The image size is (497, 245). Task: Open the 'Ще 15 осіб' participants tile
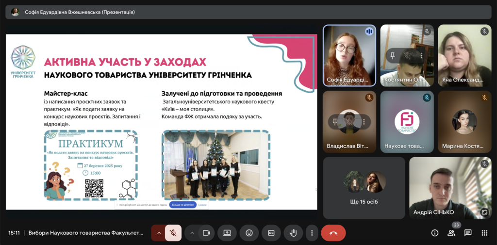[364, 188]
